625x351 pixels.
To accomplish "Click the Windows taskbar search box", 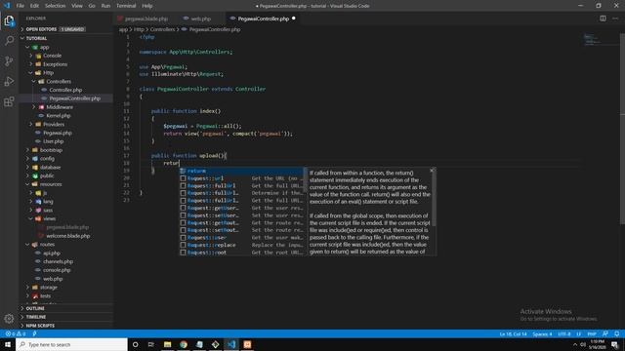I will [x=71, y=344].
